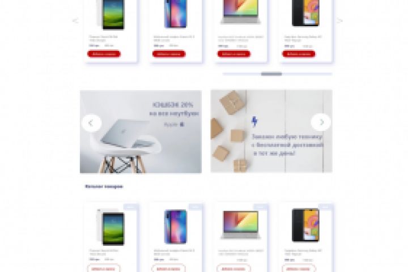Click the blue lightning bolt icon on delivery banner
The image size is (408, 272).
click(x=254, y=122)
